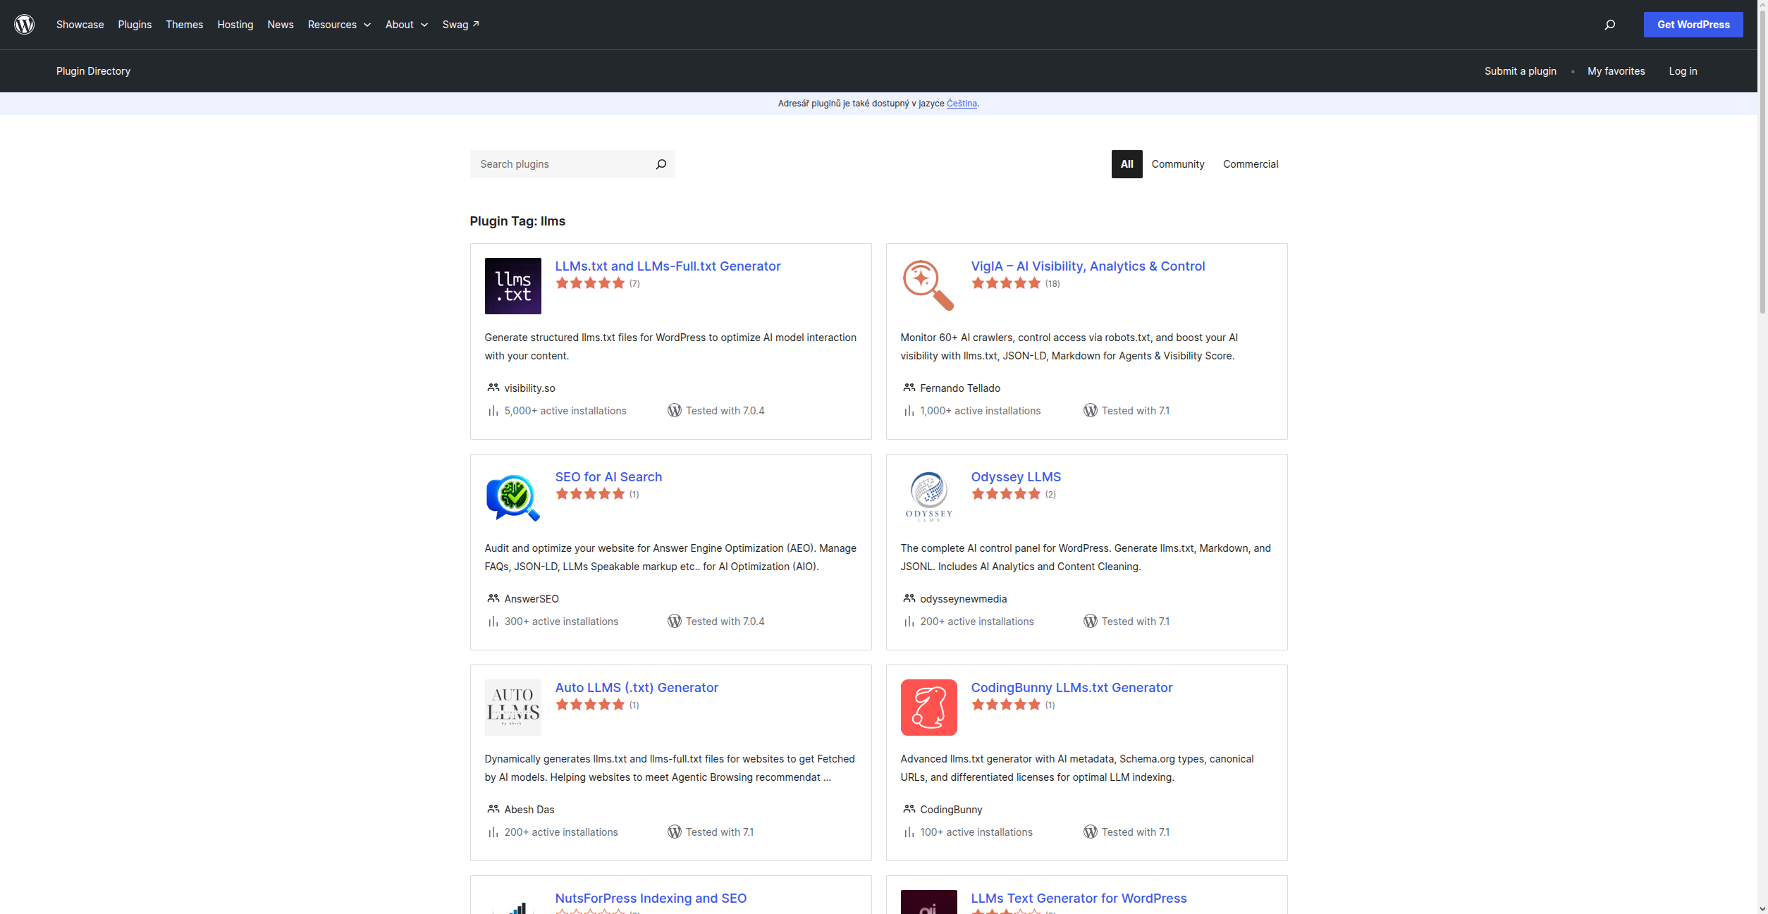Click the author icon beside odysseynewmedia
The height and width of the screenshot is (914, 1768).
click(x=909, y=598)
